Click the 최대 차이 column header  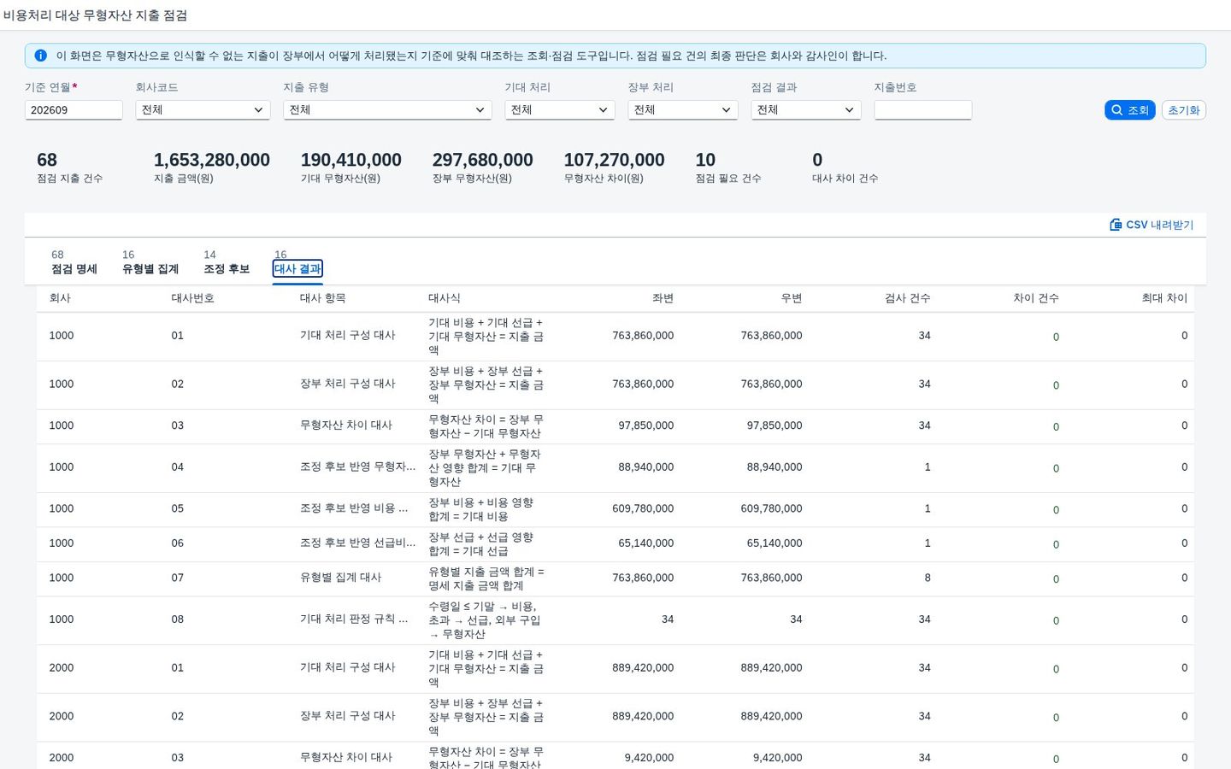pos(1164,298)
